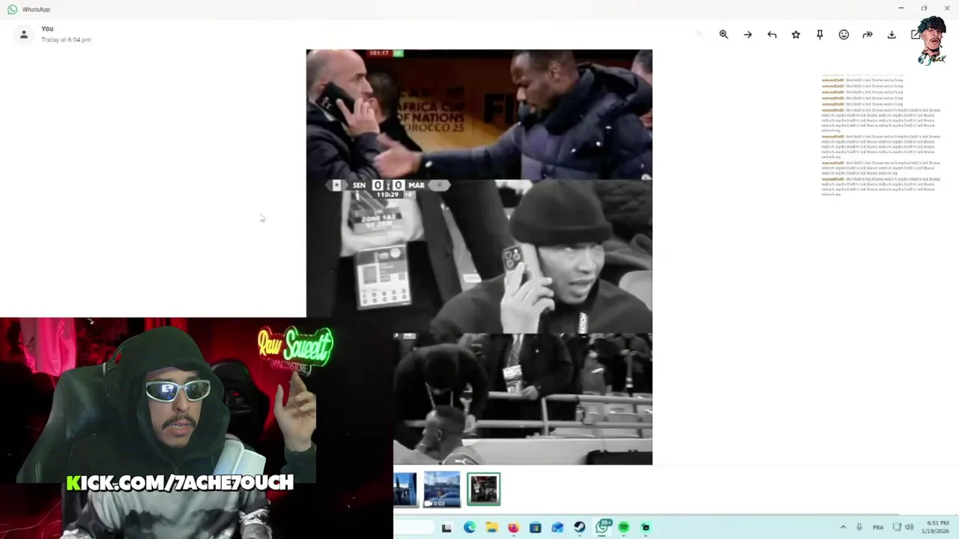
Task: Switch input language via FRA indicator
Action: click(x=878, y=528)
